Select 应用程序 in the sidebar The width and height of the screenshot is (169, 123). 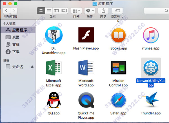(18, 30)
